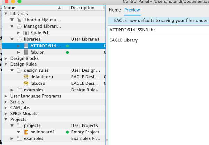Screen dimensions: 209x145
Task: Click the design rules open folder icon
Action: coord(19,70)
